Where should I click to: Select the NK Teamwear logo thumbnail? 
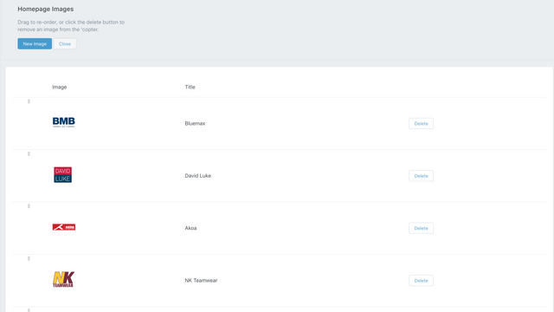[63, 279]
